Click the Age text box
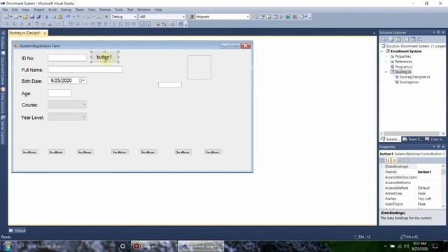448x252 pixels. tap(59, 93)
